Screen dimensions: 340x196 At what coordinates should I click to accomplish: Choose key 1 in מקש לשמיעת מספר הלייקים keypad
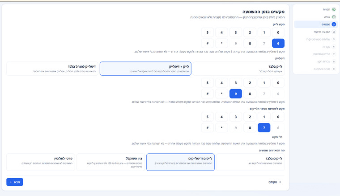[264, 117]
